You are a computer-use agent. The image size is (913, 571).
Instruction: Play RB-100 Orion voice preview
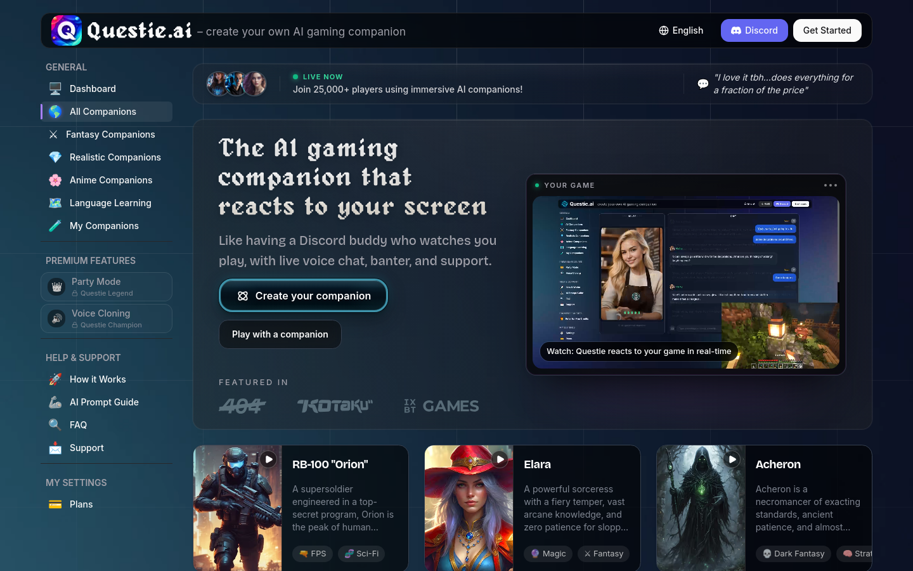click(x=269, y=459)
